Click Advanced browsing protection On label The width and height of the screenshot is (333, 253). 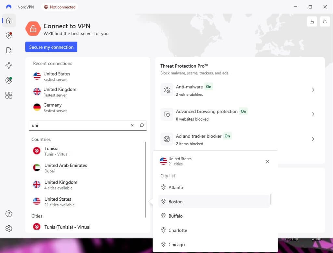tap(243, 111)
